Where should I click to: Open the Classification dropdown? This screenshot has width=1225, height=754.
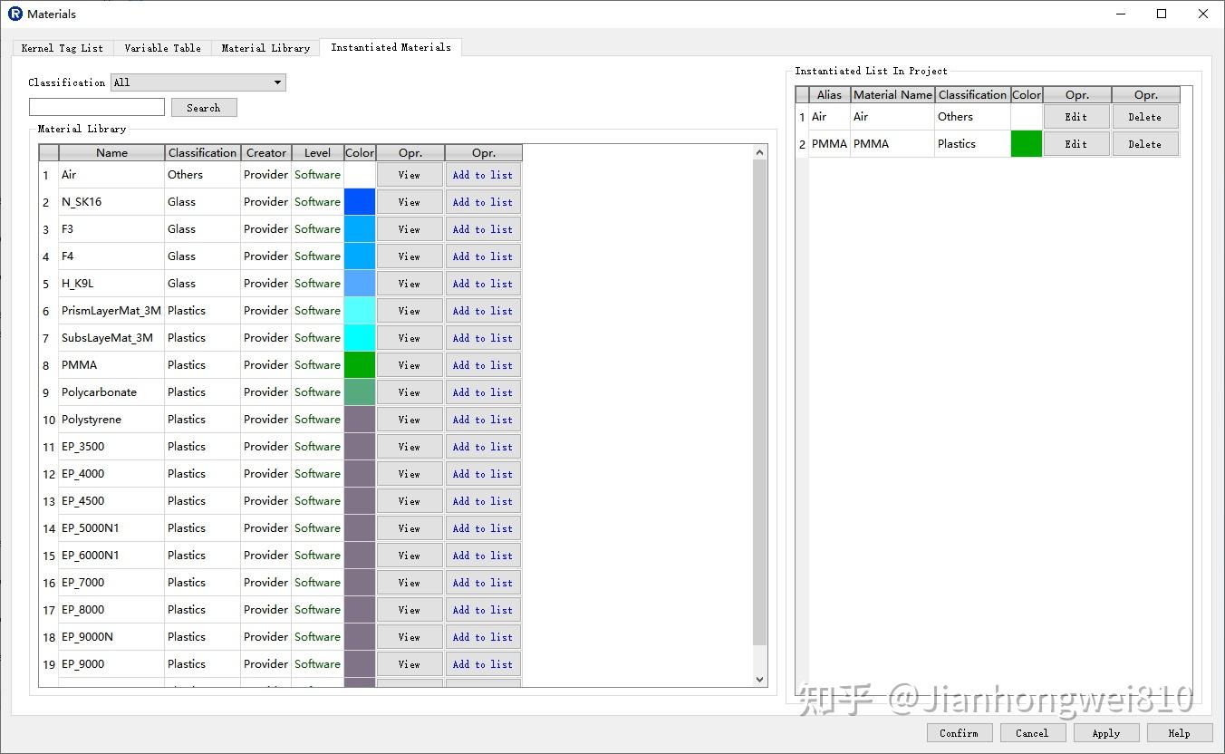[197, 82]
